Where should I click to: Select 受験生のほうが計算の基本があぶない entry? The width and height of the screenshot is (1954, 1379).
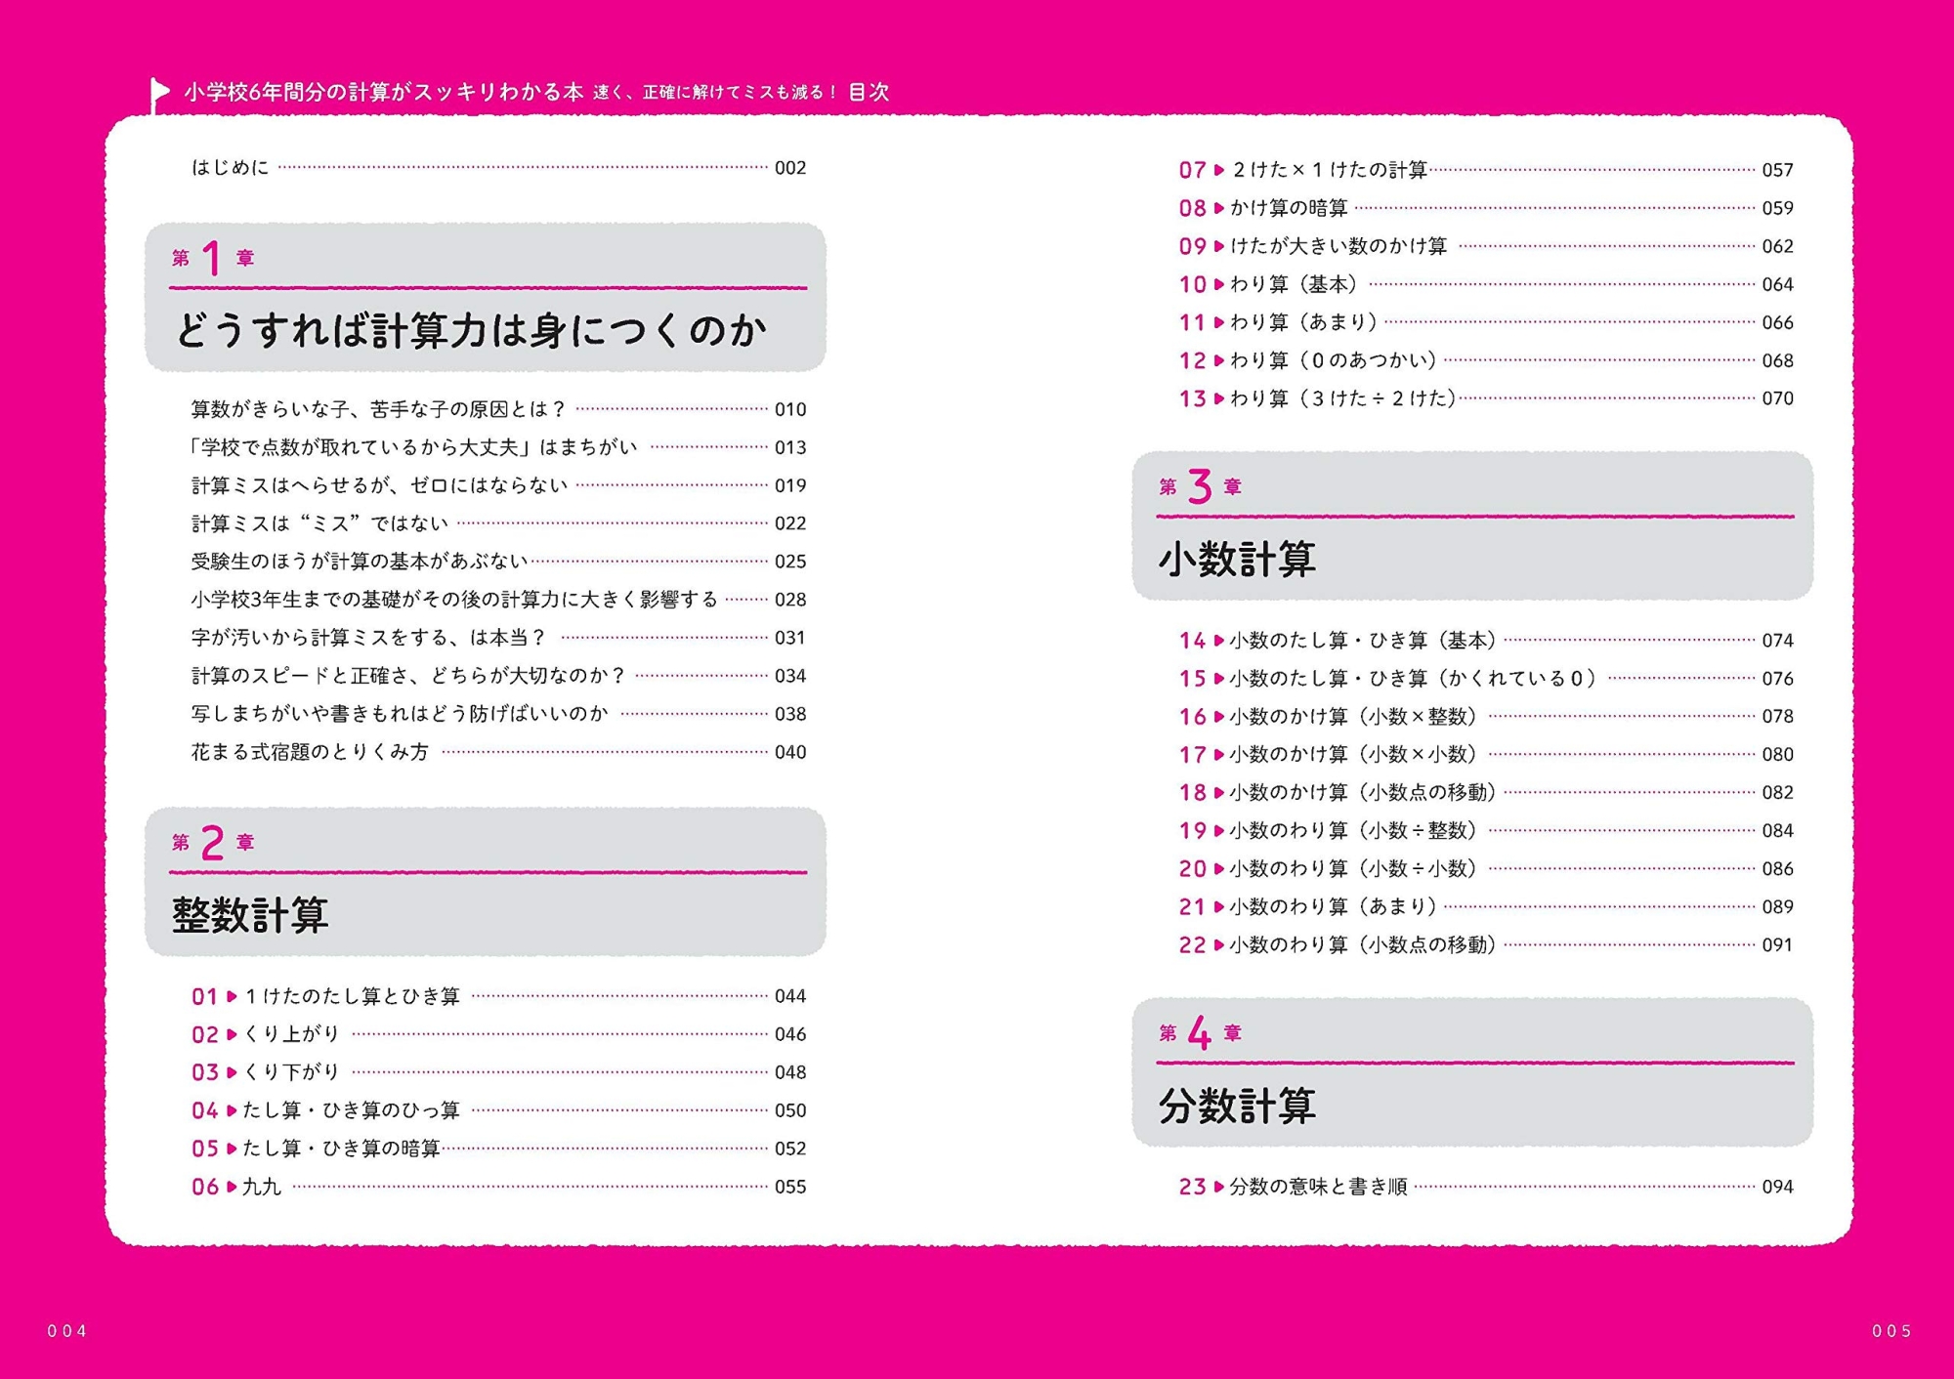(x=498, y=562)
